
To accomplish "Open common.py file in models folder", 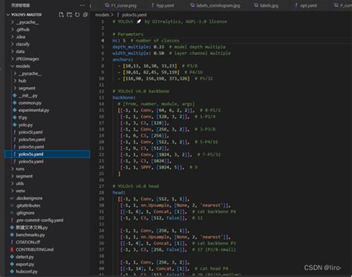I will [30, 102].
